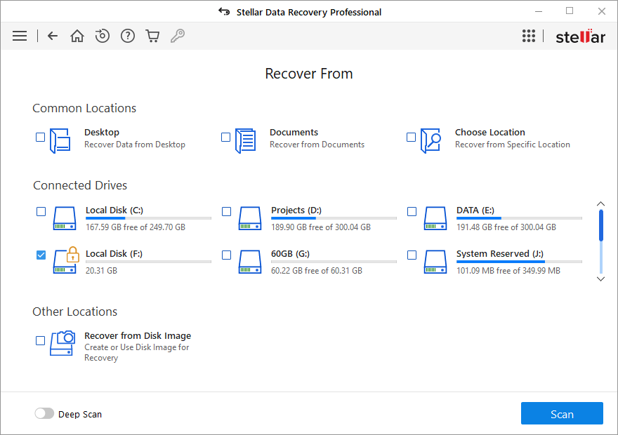This screenshot has width=618, height=435.
Task: Click the upward scroll chevron for drives
Action: click(600, 203)
